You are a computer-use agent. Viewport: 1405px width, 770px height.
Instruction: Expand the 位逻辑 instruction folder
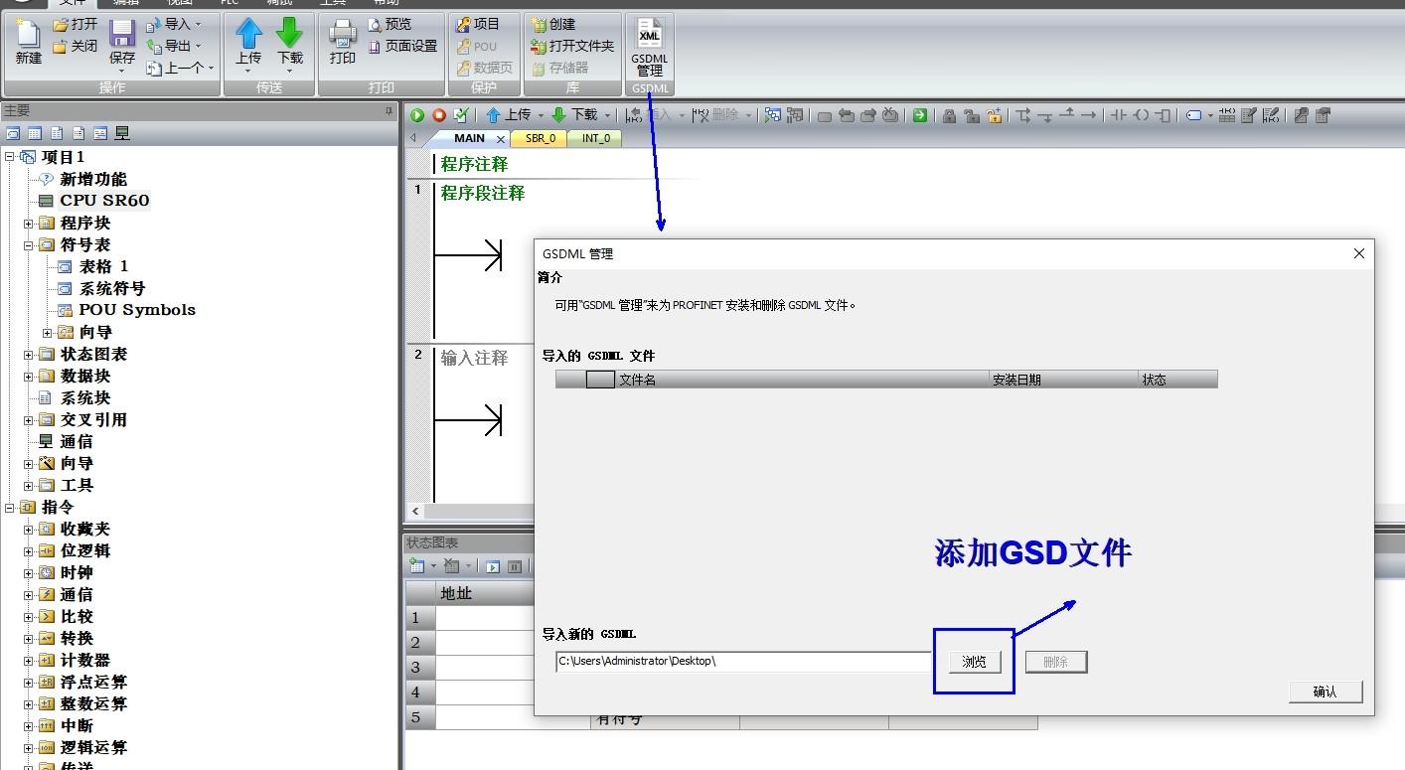[29, 550]
